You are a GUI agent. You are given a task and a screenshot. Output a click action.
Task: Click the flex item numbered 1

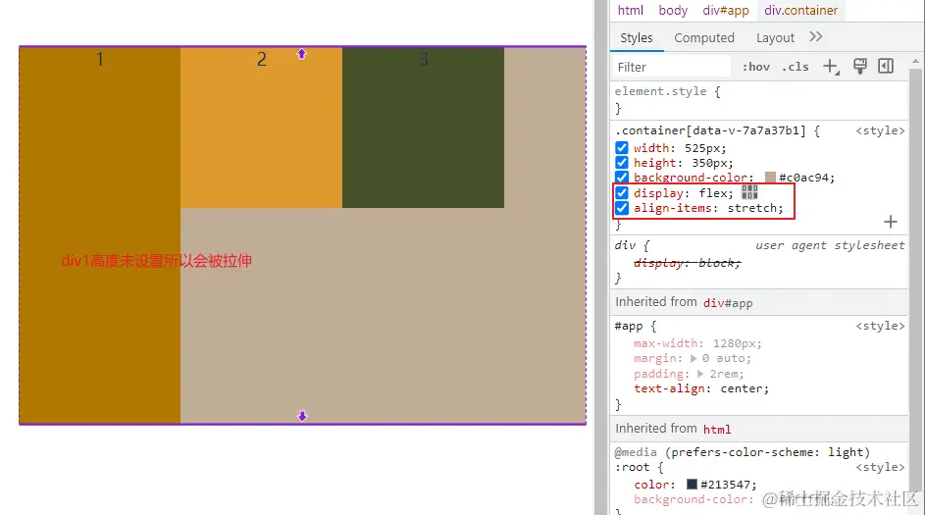pyautogui.click(x=100, y=234)
